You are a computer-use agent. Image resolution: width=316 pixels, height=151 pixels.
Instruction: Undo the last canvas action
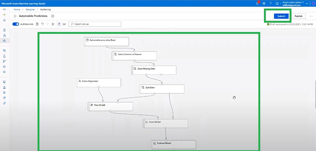(42, 24)
